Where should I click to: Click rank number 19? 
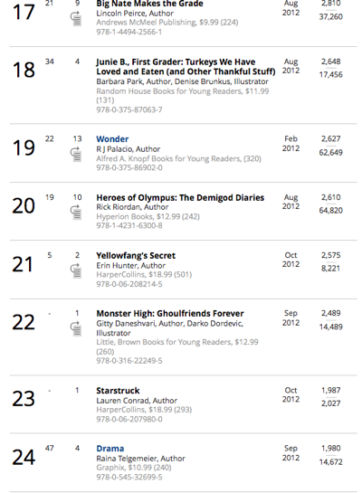24,147
